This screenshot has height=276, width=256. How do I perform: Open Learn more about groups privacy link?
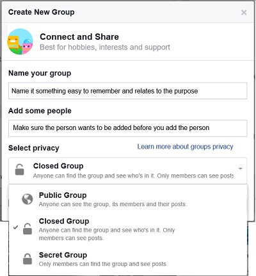tap(185, 147)
